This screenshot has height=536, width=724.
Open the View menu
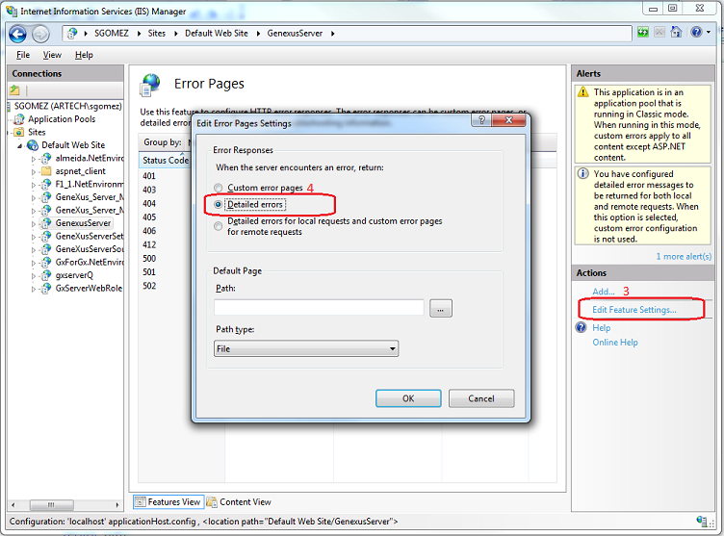(x=52, y=55)
